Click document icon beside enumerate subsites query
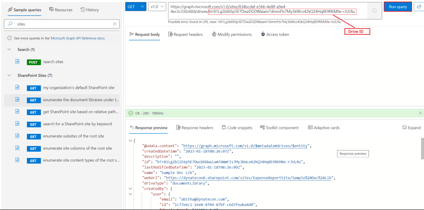The height and width of the screenshot is (210, 424). (x=17, y=136)
